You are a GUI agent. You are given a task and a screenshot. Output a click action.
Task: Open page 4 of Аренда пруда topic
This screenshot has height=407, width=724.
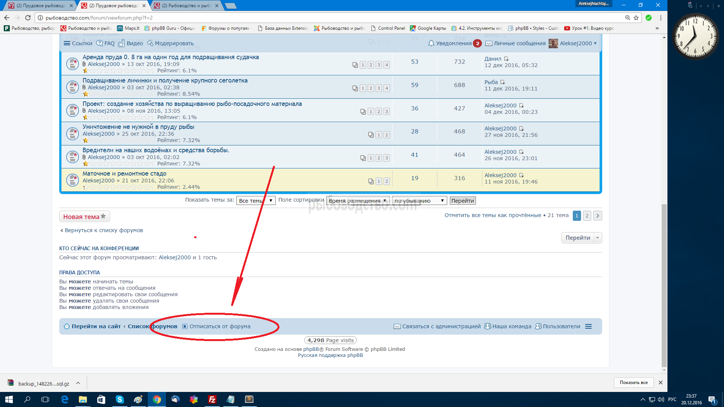click(387, 65)
